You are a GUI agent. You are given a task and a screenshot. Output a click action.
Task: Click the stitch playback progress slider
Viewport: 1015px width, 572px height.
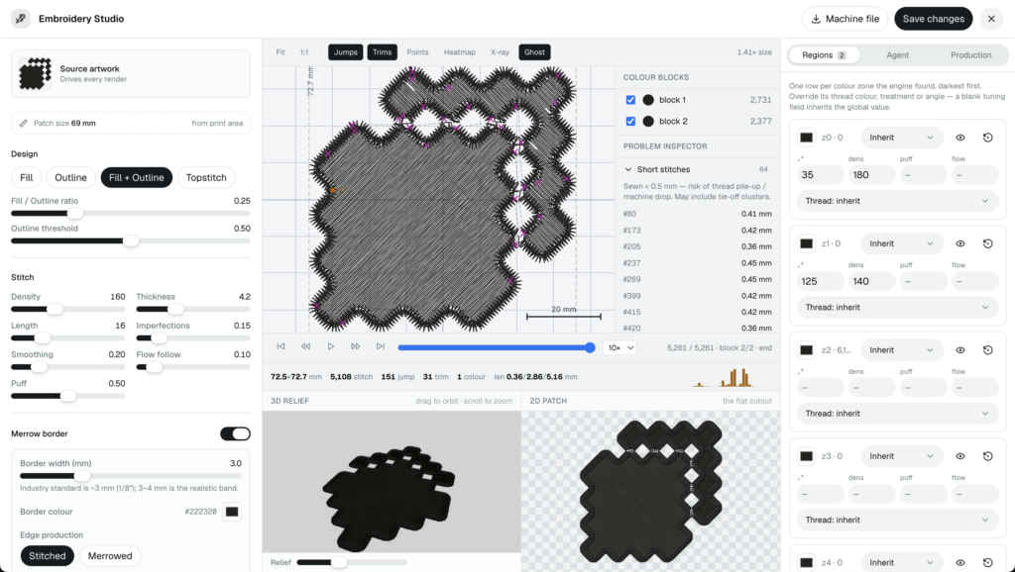[496, 347]
